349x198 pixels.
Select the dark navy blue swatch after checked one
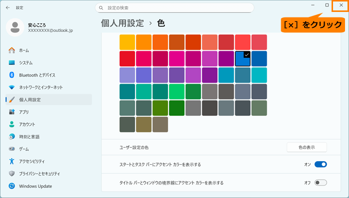point(259,59)
